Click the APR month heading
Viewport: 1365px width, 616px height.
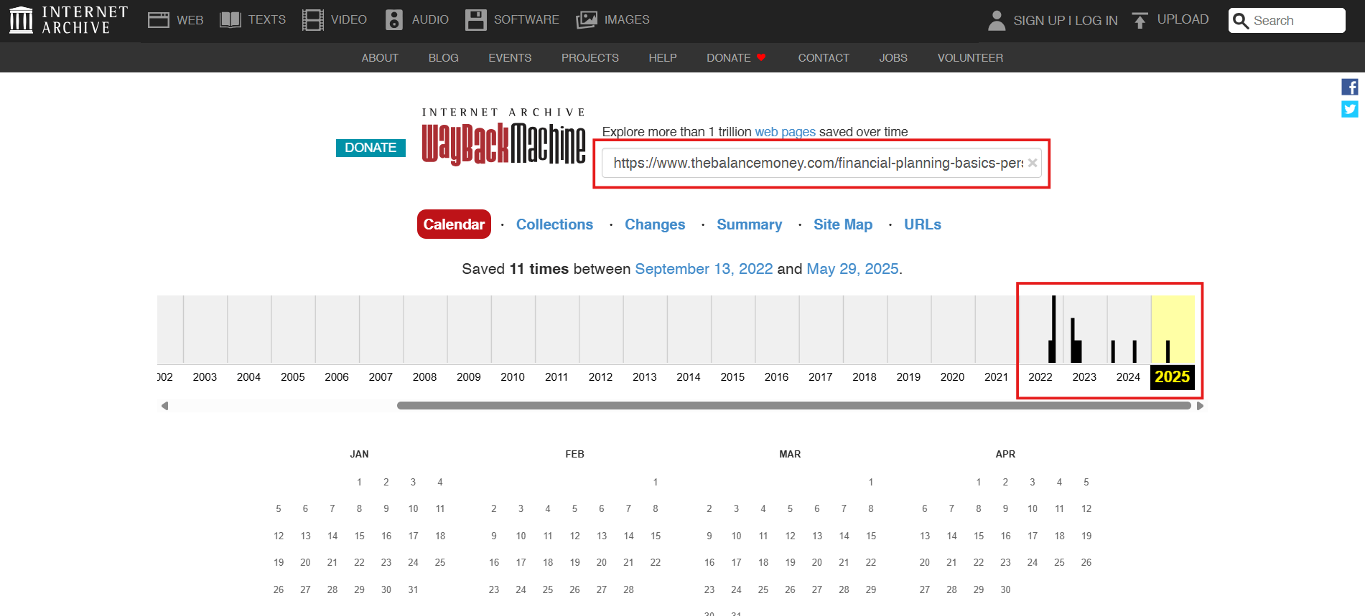(1005, 454)
